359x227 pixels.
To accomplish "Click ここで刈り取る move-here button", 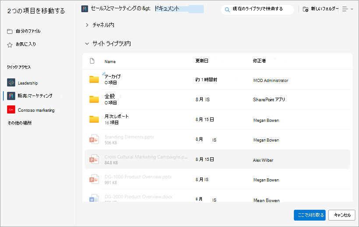I will click(x=310, y=215).
